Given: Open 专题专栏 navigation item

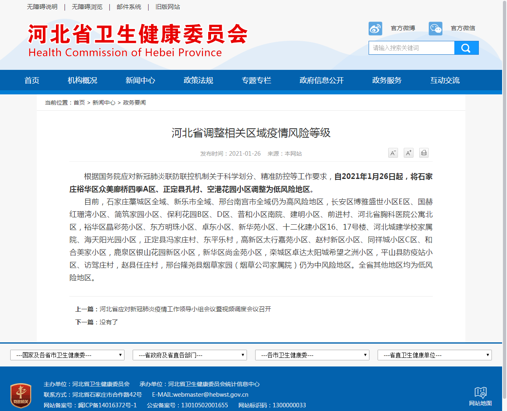Looking at the screenshot, I should coord(256,80).
